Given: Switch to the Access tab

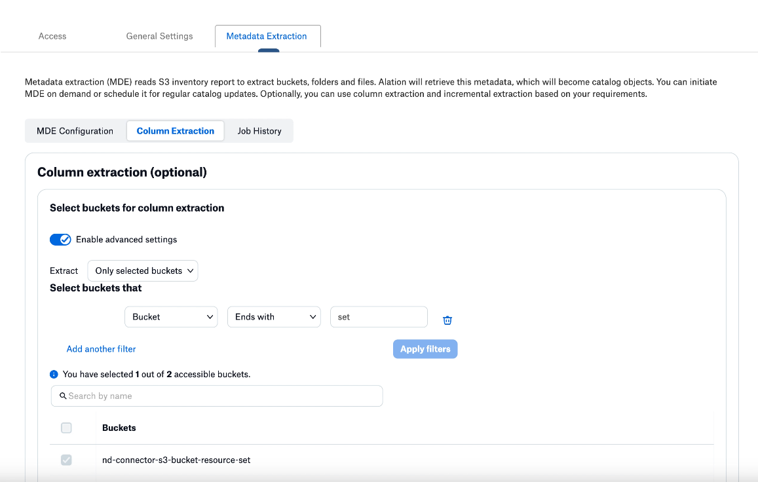Looking at the screenshot, I should (x=52, y=36).
